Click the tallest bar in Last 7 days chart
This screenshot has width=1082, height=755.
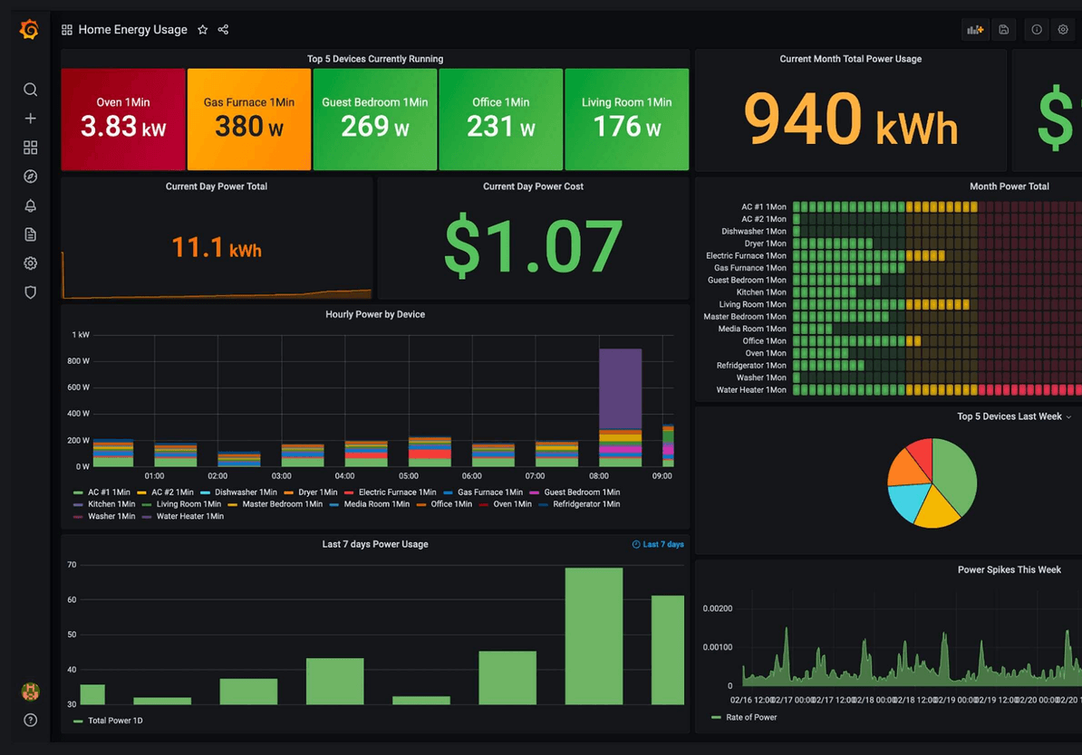point(594,636)
